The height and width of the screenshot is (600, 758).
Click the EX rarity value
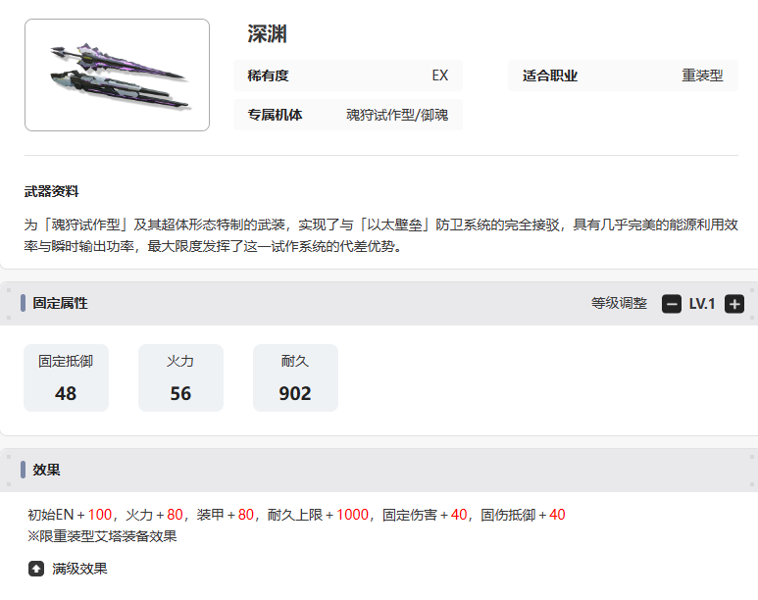pyautogui.click(x=439, y=75)
